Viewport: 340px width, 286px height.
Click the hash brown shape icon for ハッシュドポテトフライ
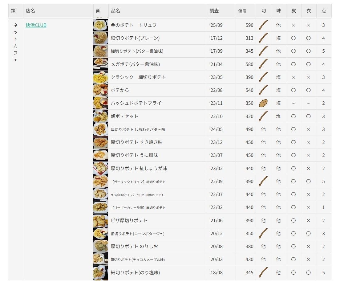pos(263,103)
